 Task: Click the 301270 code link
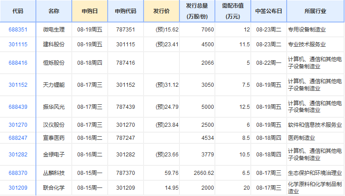[18, 125]
